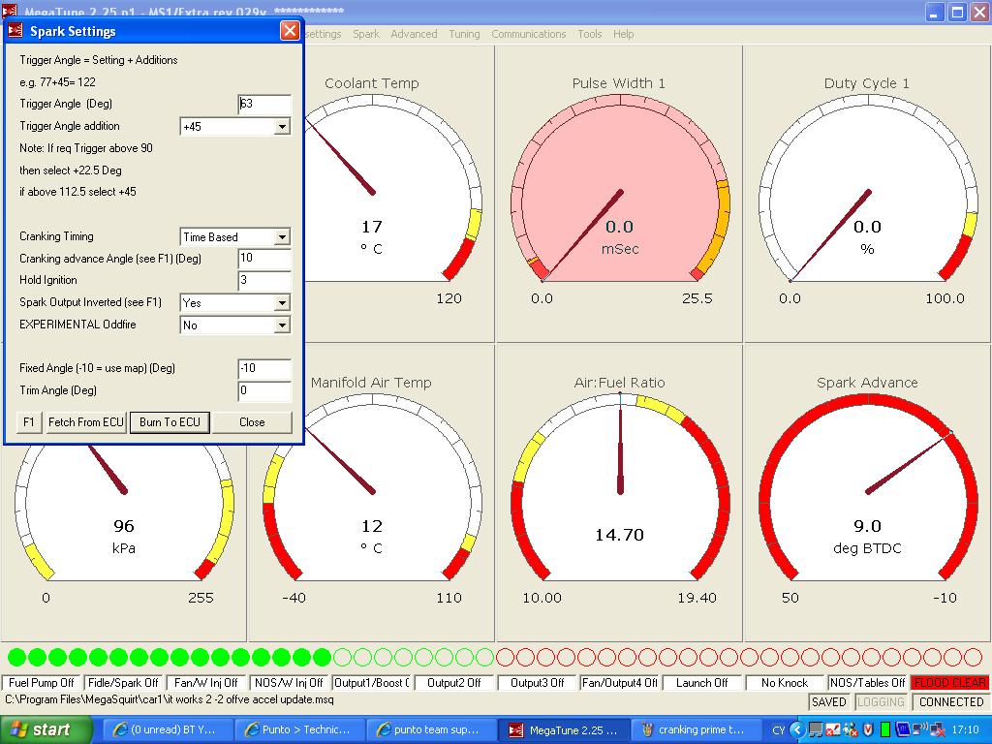Show hidden tray icons with the arrow
This screenshot has width=992, height=744.
click(797, 730)
